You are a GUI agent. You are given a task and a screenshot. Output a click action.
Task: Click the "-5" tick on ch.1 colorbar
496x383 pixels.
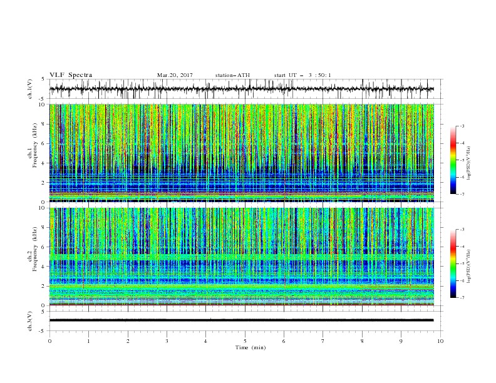462,160
